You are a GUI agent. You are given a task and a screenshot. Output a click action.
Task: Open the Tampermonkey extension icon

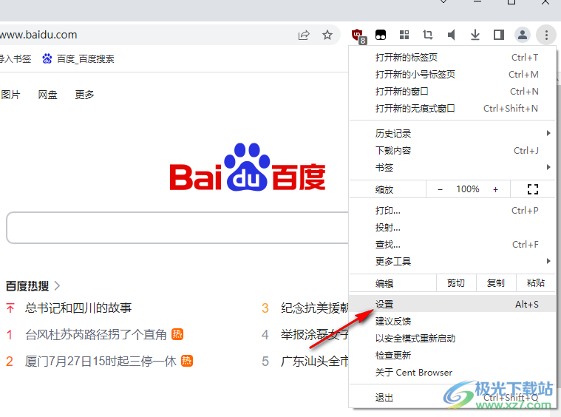point(381,35)
